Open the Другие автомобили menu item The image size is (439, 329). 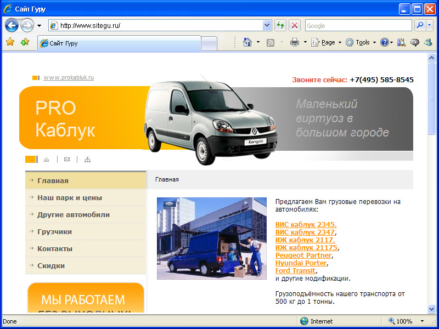(86, 214)
